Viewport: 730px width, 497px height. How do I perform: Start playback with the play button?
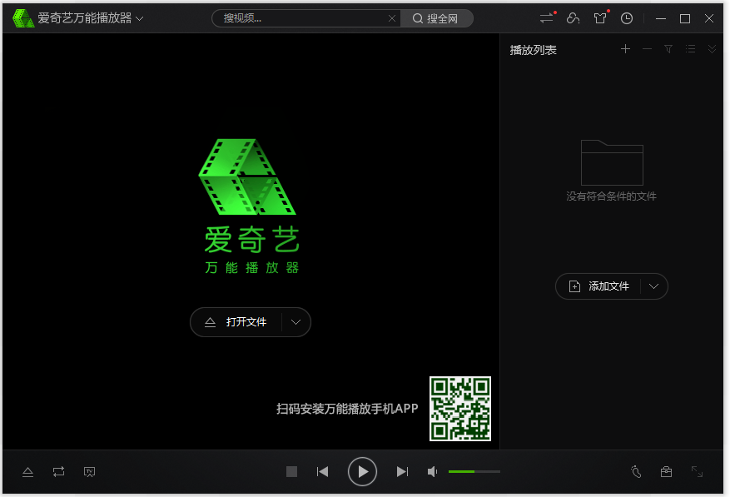pyautogui.click(x=362, y=472)
